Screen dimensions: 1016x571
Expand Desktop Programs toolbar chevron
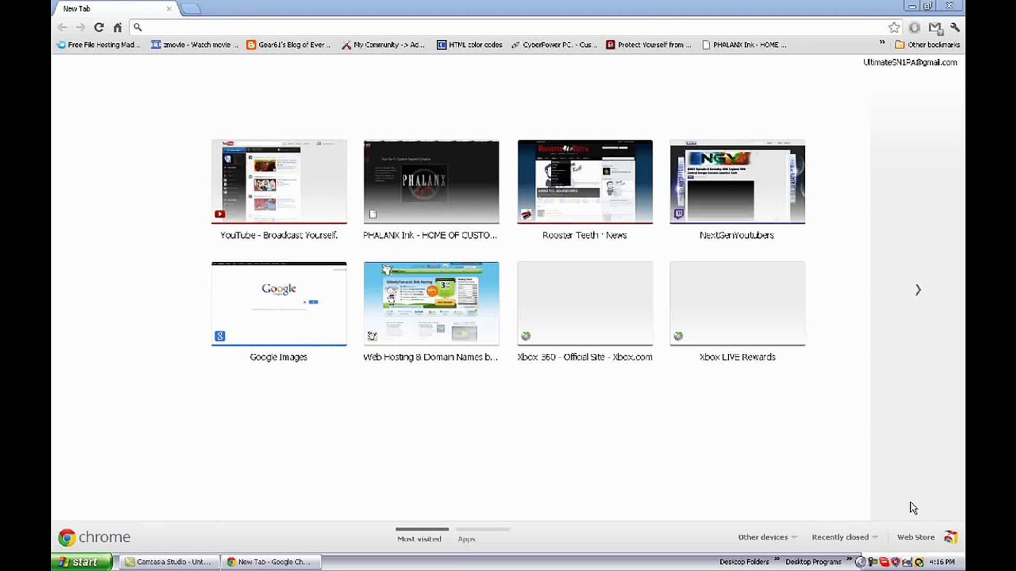(849, 559)
